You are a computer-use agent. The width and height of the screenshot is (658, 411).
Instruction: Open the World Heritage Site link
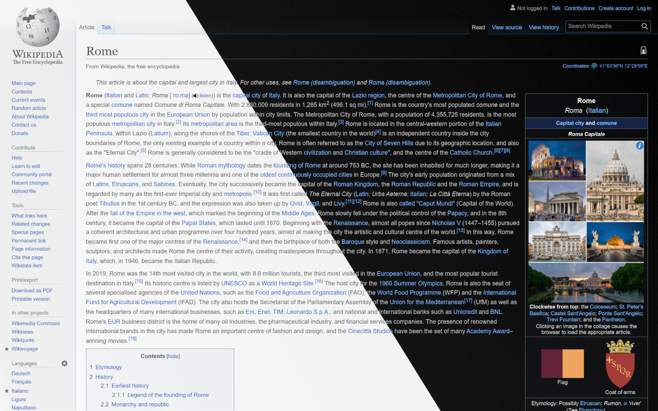point(287,283)
